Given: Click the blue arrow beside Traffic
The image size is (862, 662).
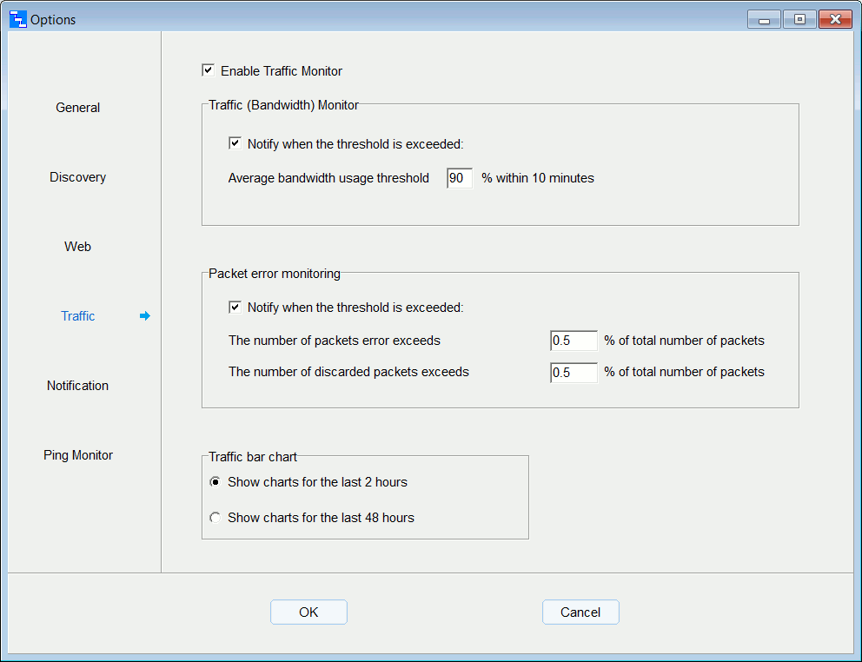Looking at the screenshot, I should pyautogui.click(x=144, y=316).
